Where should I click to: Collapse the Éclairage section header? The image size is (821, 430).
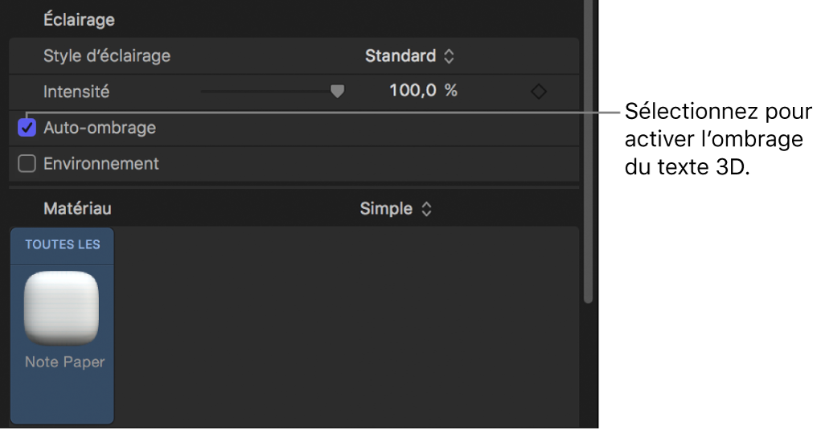pos(79,20)
